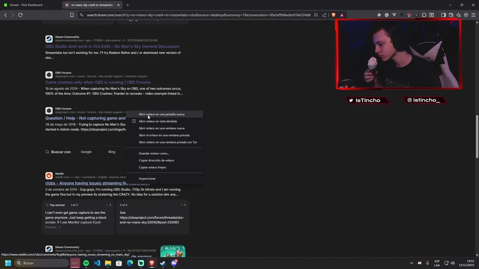
Task: Choose 'Inspeccionar' from context menu
Action: (164, 179)
